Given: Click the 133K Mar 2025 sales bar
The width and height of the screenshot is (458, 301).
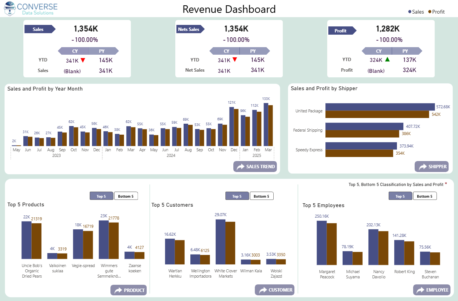Looking at the screenshot, I should pos(266,124).
